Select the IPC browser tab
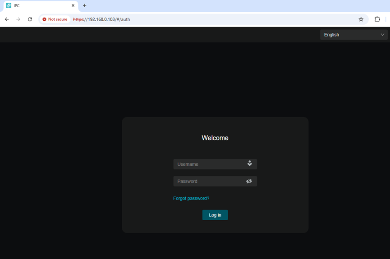This screenshot has width=390, height=259. click(x=41, y=6)
